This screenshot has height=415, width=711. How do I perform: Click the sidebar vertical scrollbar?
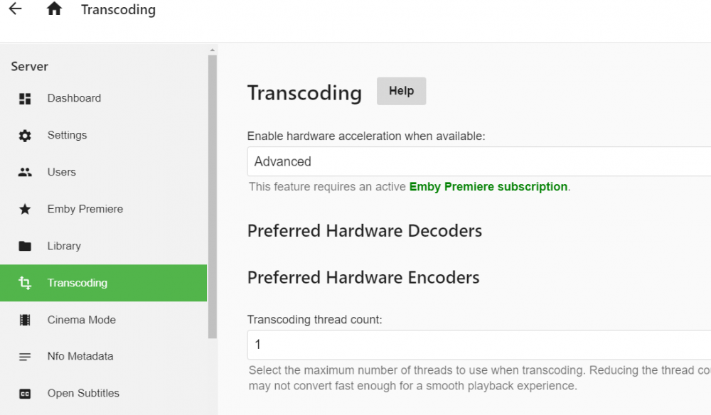click(212, 197)
